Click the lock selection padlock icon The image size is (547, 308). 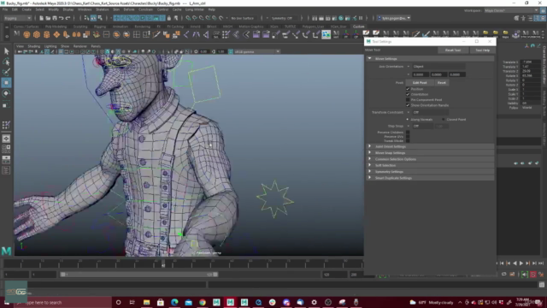point(169,18)
